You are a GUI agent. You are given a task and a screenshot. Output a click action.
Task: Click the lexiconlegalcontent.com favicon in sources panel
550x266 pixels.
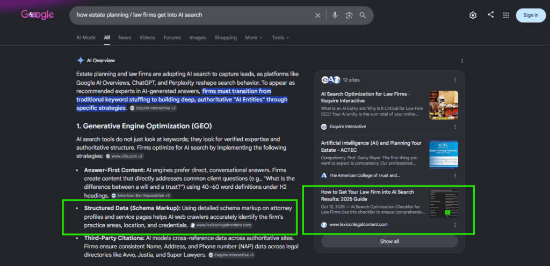[324, 225]
